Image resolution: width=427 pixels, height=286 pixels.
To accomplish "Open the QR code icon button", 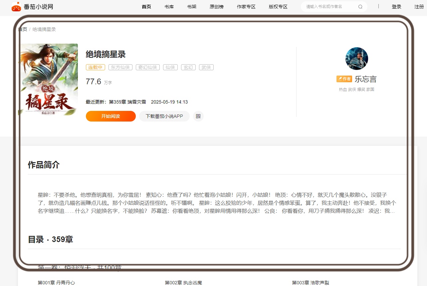I will (x=198, y=116).
